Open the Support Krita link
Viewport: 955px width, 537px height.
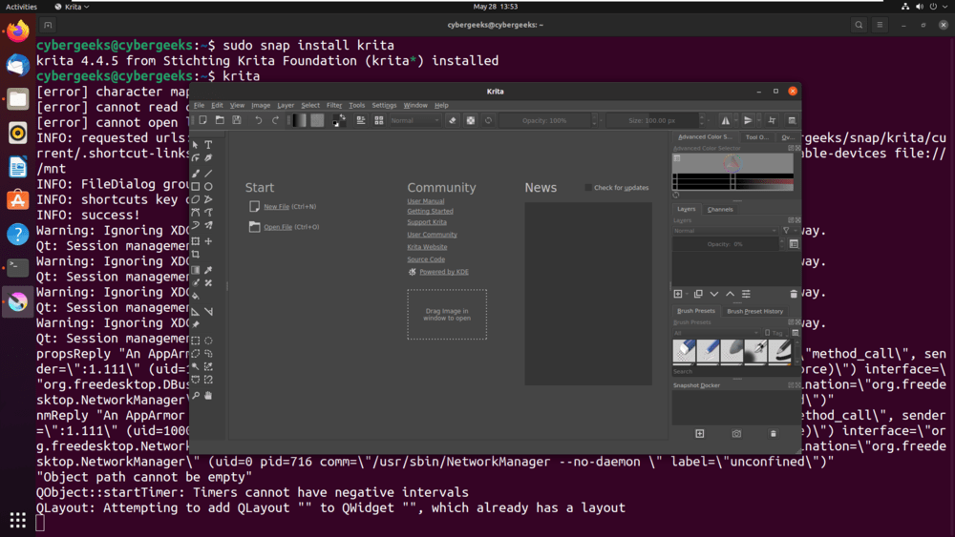427,222
